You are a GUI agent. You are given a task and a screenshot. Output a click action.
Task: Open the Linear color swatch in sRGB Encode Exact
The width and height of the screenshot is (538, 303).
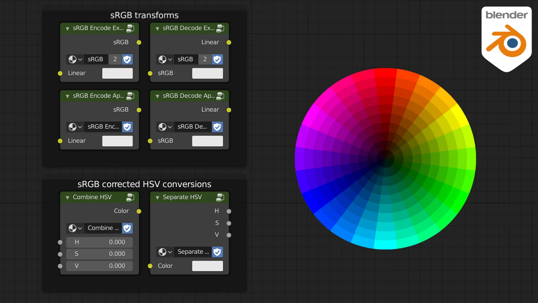(x=118, y=73)
